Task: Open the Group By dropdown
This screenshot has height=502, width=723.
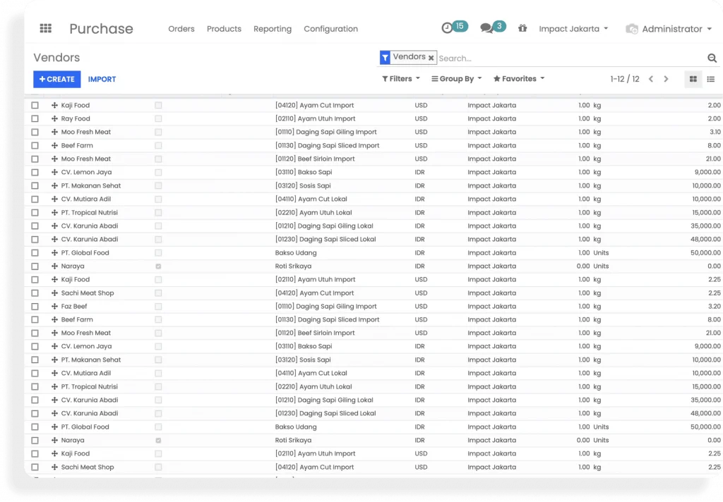Action: (457, 79)
